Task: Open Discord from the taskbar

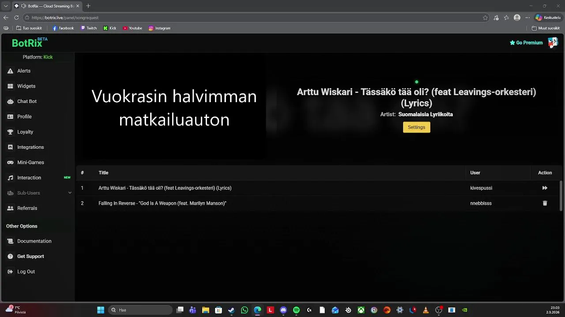Action: tap(283, 310)
